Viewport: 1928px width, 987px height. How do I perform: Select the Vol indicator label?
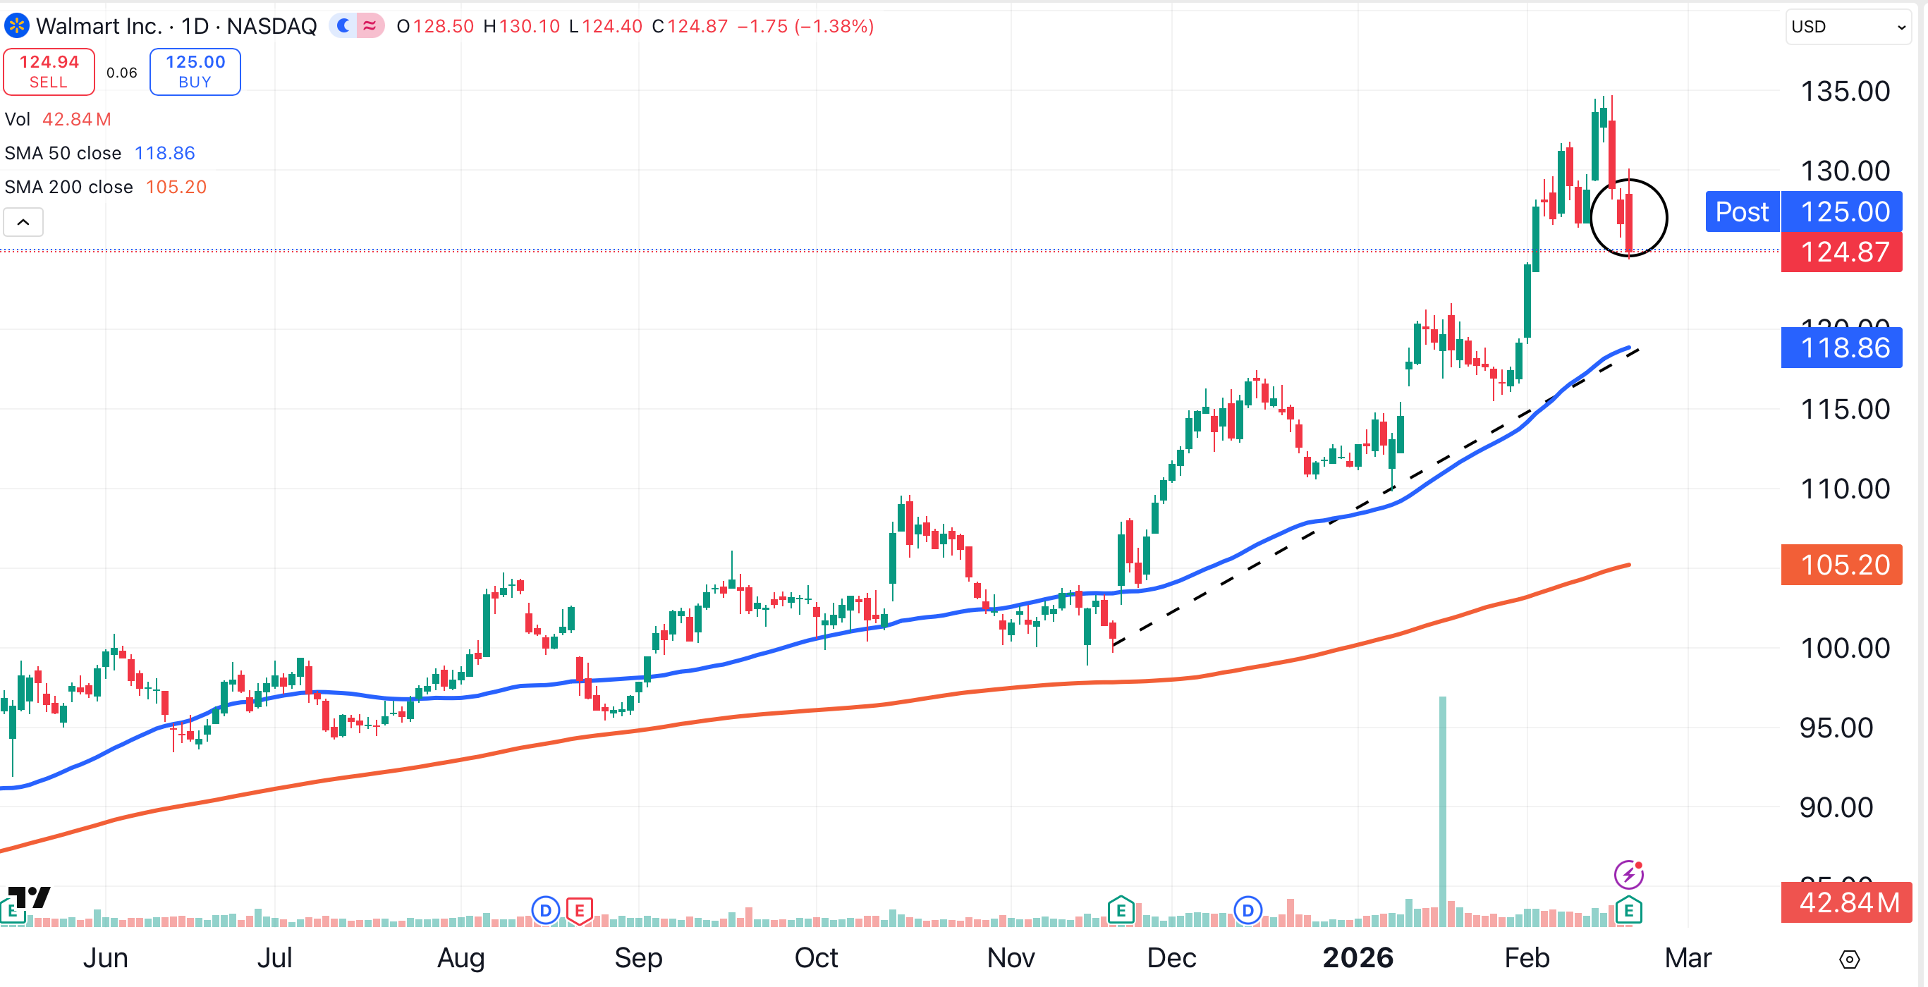17,120
